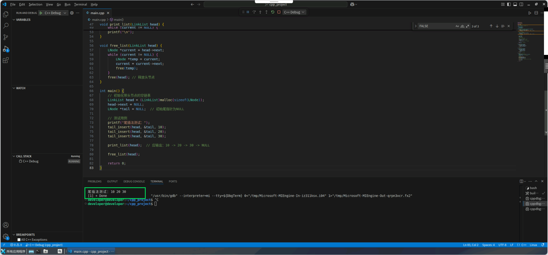The width and height of the screenshot is (548, 255).
Task: Open the terminal split dropdown arrow
Action: (x=525, y=181)
